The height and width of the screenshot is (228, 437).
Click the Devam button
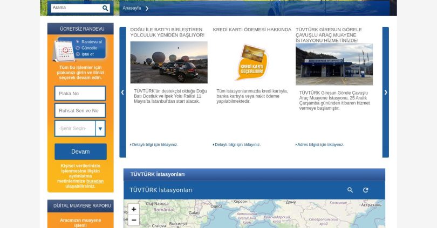click(80, 152)
